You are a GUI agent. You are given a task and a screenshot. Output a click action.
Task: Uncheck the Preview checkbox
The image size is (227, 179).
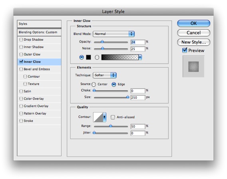[x=185, y=50]
